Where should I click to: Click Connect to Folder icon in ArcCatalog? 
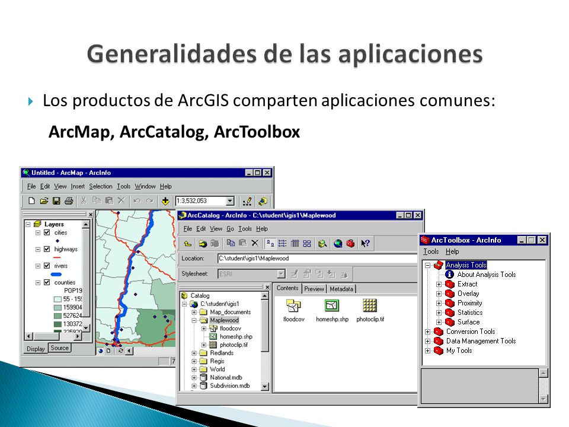point(203,244)
